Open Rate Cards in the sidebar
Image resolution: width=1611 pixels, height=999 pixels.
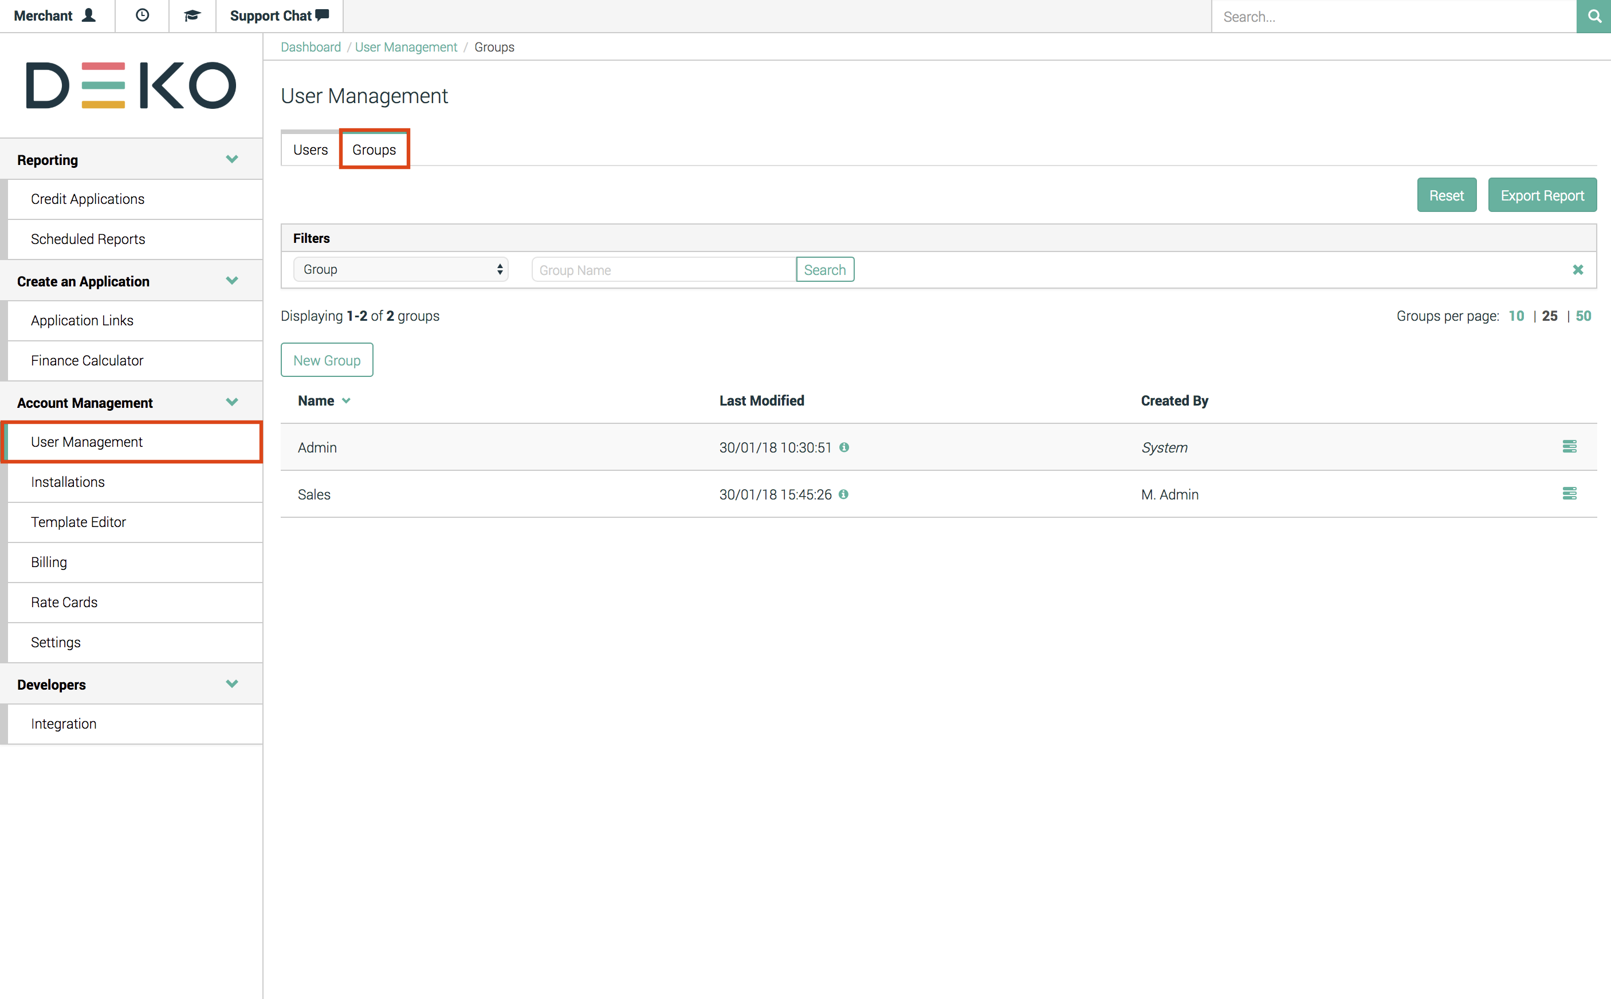pos(64,602)
